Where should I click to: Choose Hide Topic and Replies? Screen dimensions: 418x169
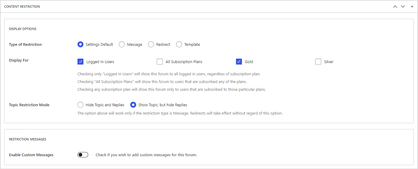(x=80, y=105)
